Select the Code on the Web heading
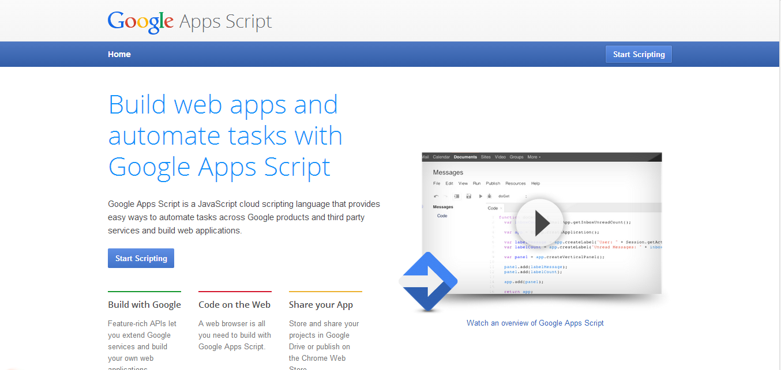Screen dimensions: 781x370 [234, 305]
